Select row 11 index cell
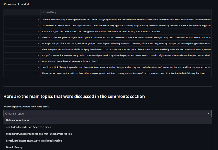 click(22, 73)
